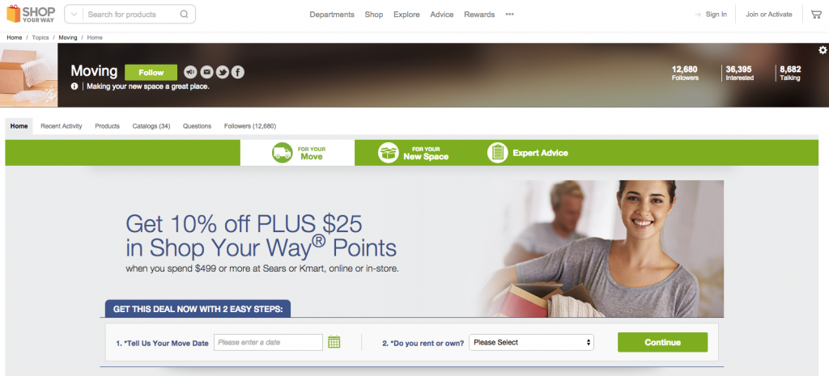
Task: Share Moving topic via megaphone icon
Action: [190, 72]
